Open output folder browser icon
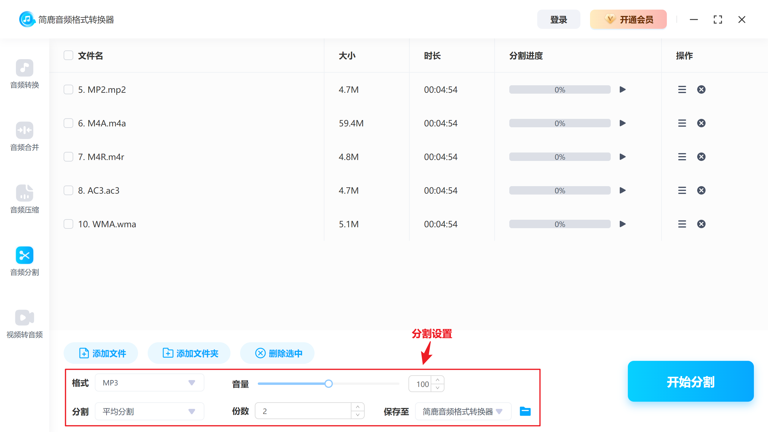This screenshot has width=768, height=432. (x=525, y=411)
